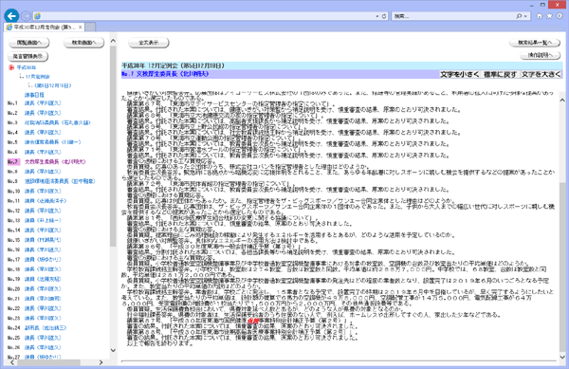Open the browser Tools gear icon
The image size is (569, 369).
point(560,16)
